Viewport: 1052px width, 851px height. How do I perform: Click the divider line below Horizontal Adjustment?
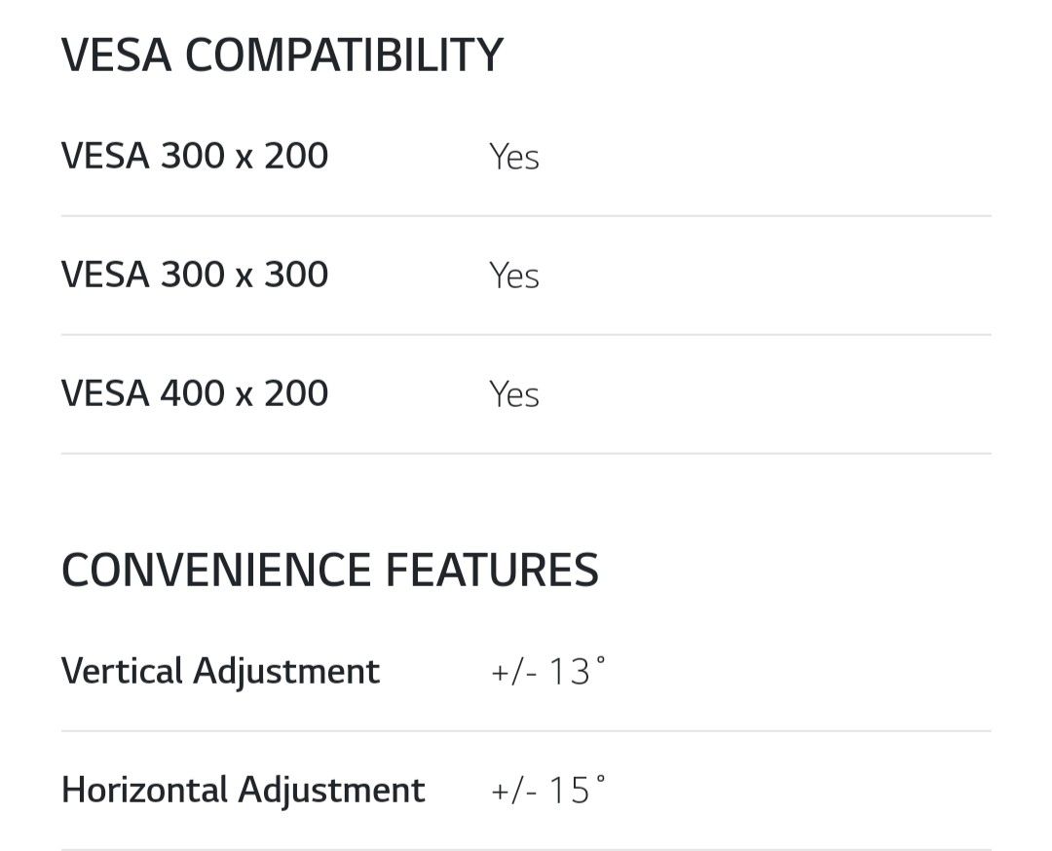526,849
